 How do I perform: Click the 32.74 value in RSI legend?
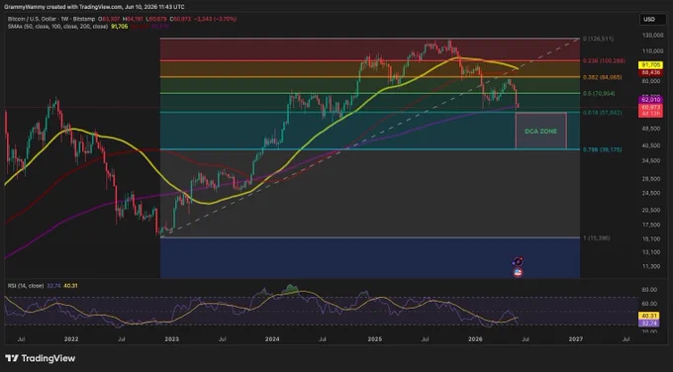[52, 286]
